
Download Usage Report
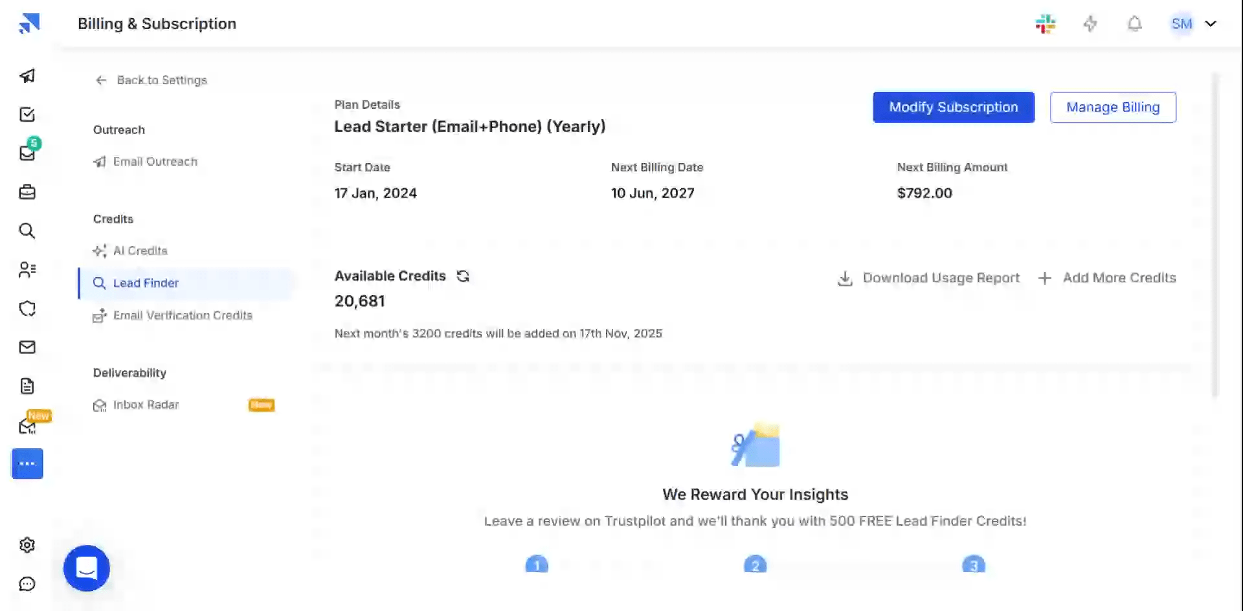tap(928, 278)
